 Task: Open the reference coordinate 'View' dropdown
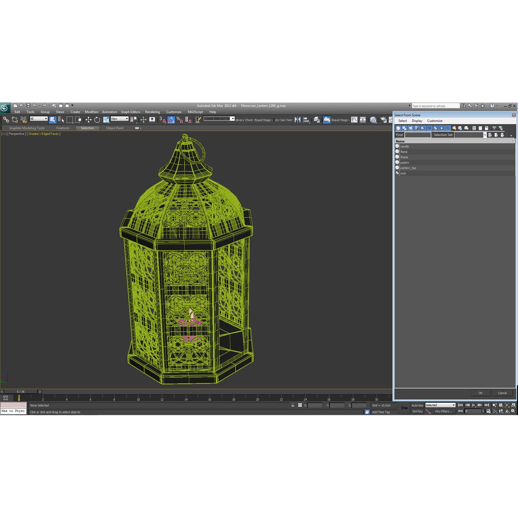click(119, 118)
